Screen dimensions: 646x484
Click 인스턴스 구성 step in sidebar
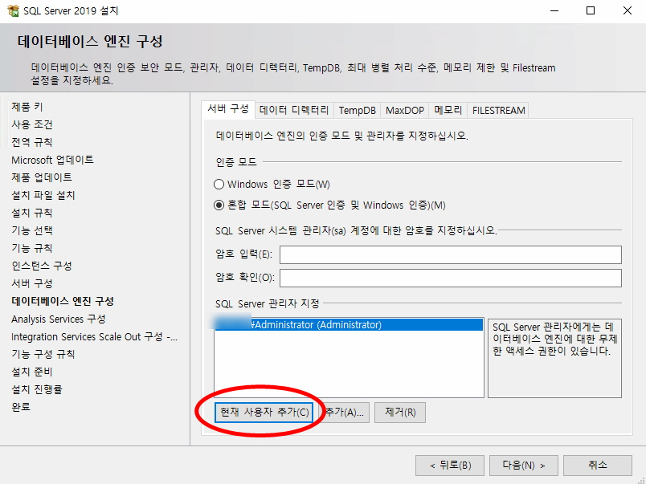coord(42,266)
